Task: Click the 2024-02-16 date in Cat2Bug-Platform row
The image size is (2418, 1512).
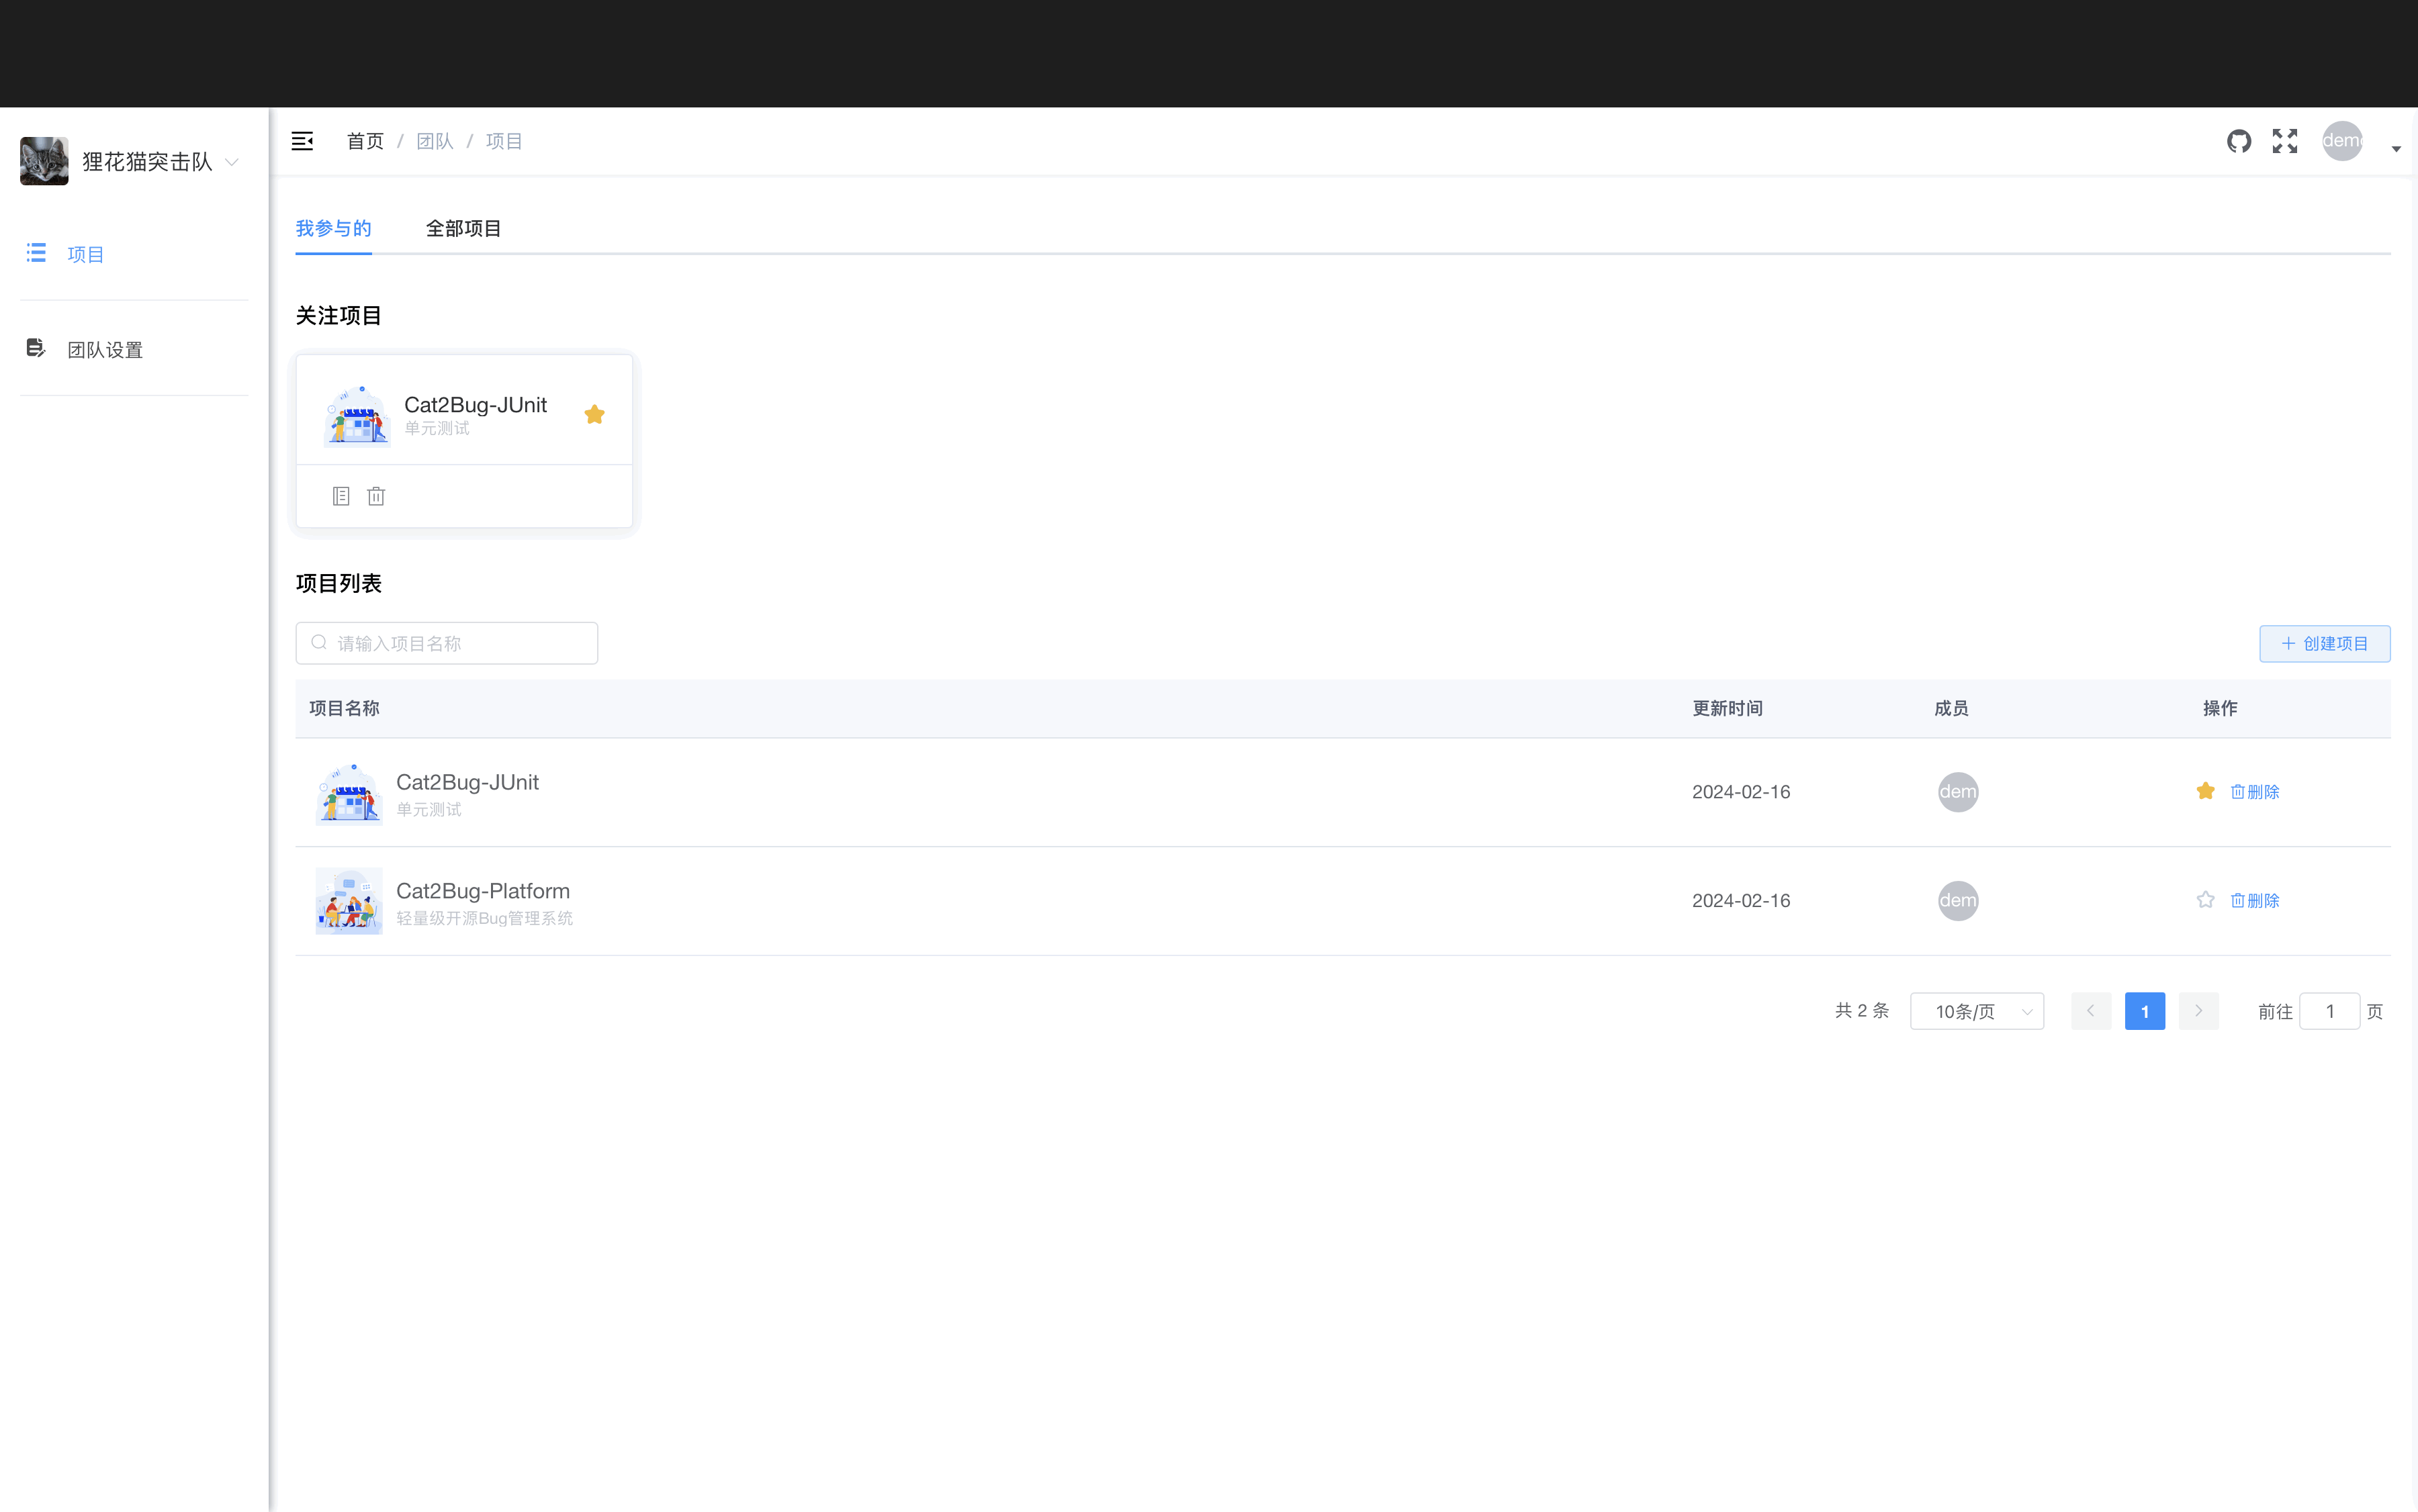Action: click(1741, 901)
